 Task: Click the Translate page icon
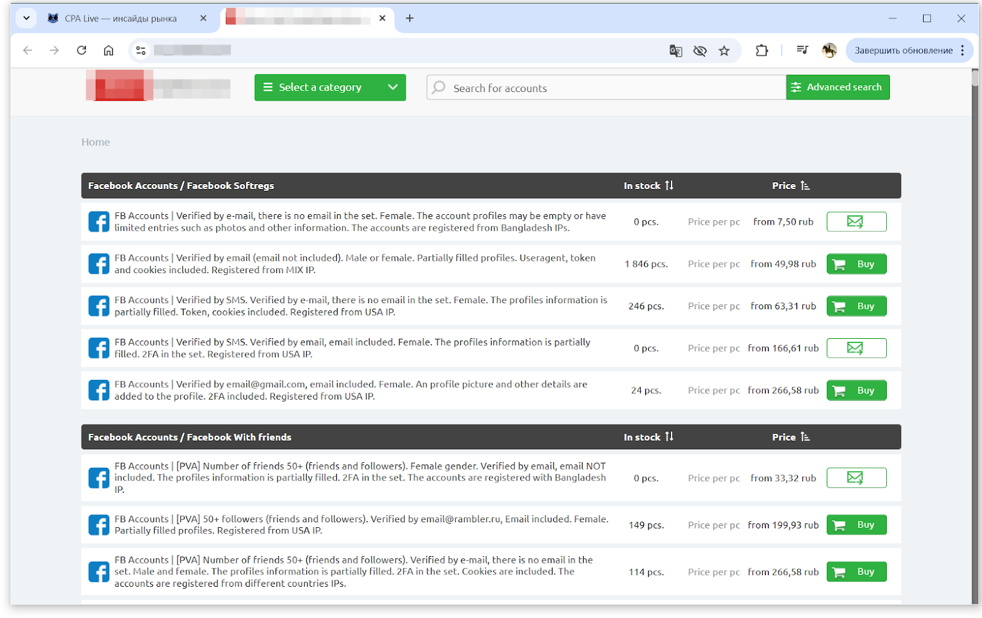(676, 51)
